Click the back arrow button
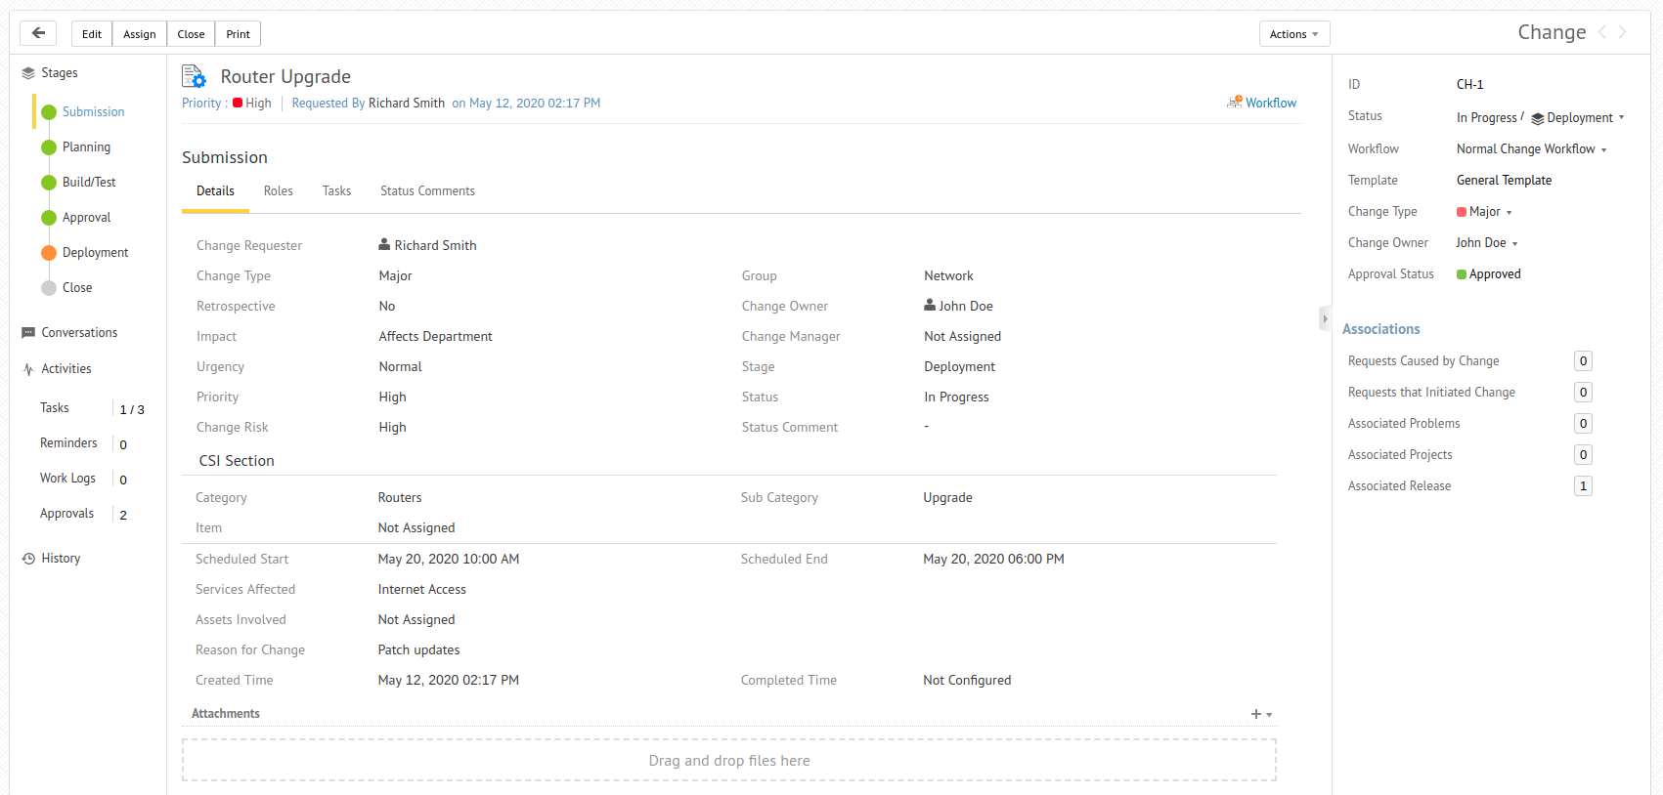Screen dimensions: 1663x795 coord(38,33)
